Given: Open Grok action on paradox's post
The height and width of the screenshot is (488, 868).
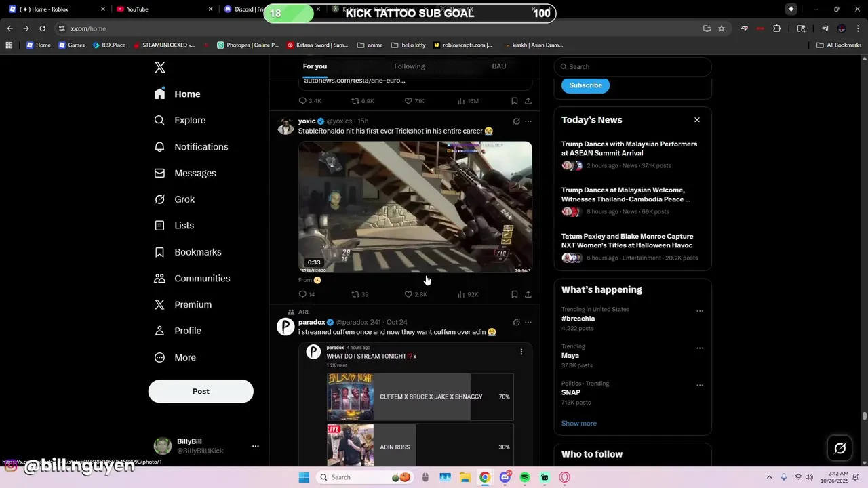Looking at the screenshot, I should [x=516, y=323].
